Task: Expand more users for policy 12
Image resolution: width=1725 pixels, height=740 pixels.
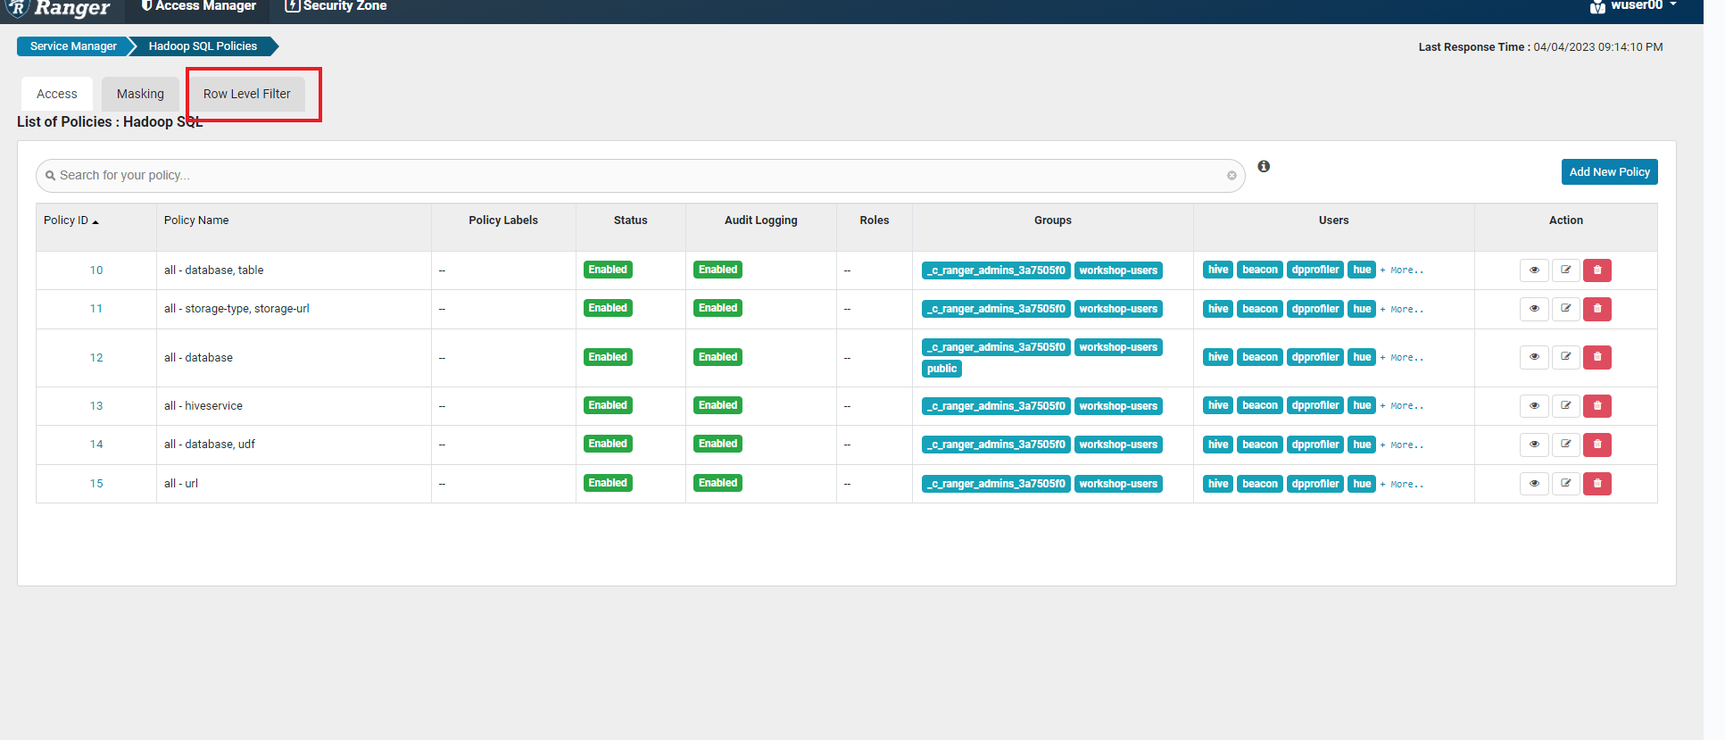Action: tap(1402, 358)
